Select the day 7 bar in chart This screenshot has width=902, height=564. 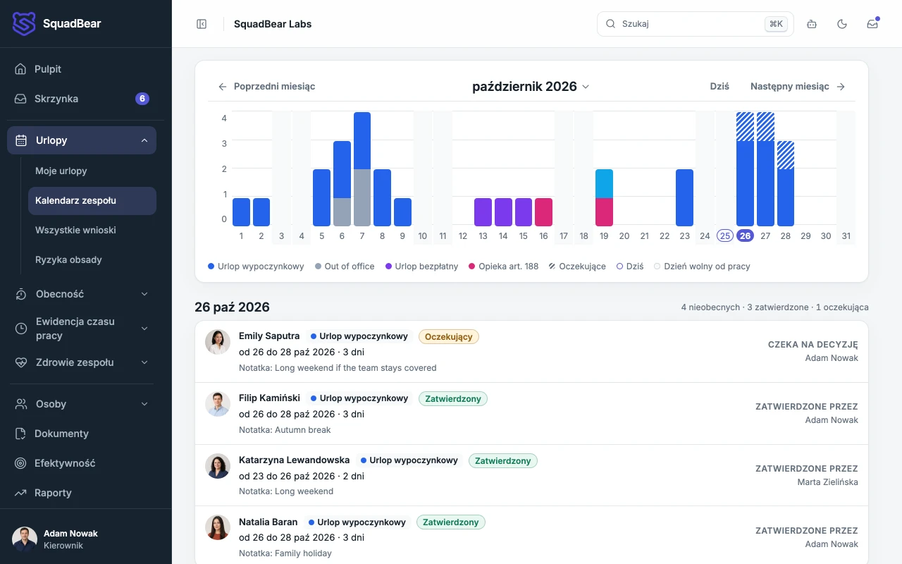(362, 169)
